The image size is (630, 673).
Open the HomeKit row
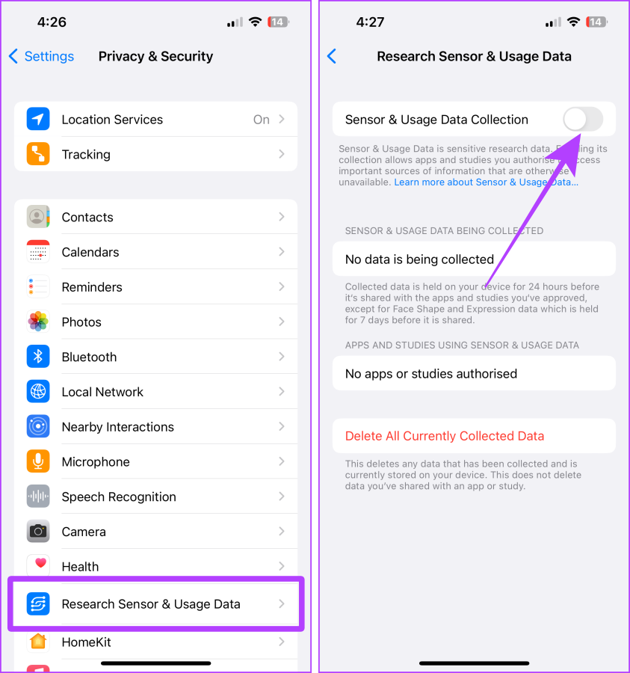155,642
